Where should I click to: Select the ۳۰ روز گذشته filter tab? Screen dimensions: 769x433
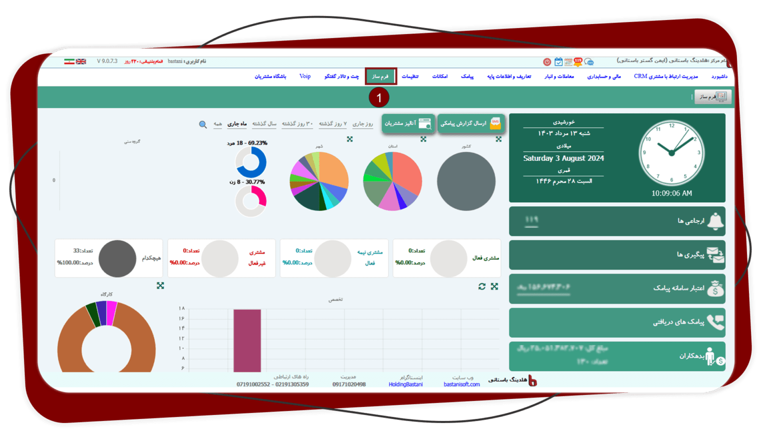(297, 124)
